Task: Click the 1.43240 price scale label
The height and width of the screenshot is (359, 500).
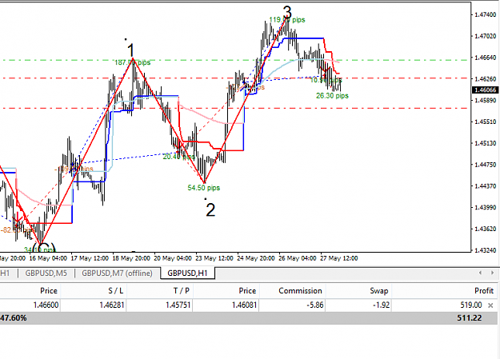Action: (x=485, y=250)
